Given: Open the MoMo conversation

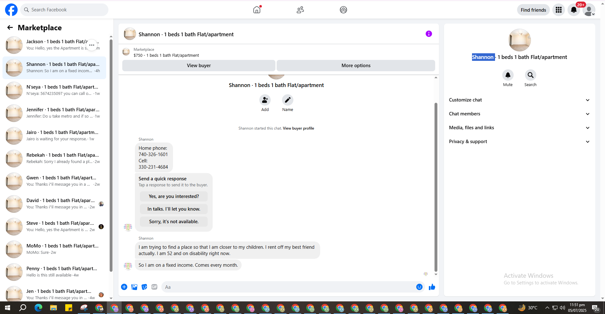Looking at the screenshot, I should (x=54, y=249).
